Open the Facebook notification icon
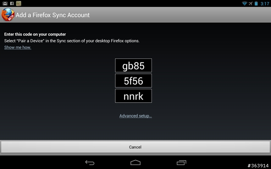The width and height of the screenshot is (271, 169). click(x=12, y=3)
